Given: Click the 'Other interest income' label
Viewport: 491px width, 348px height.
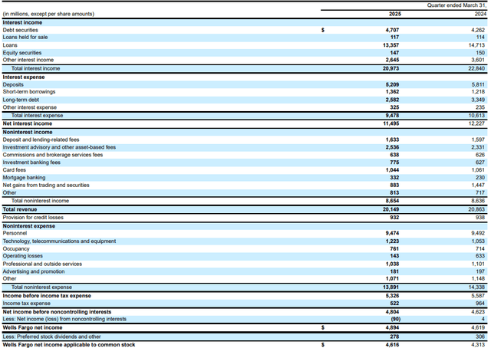Looking at the screenshot, I should coord(28,60).
